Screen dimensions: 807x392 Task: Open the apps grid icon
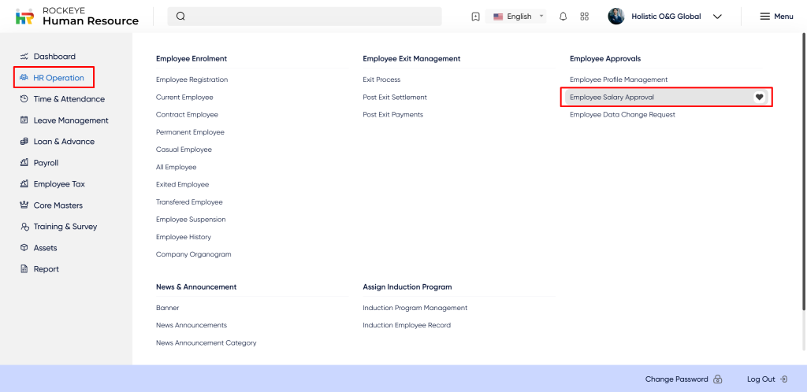pos(584,17)
